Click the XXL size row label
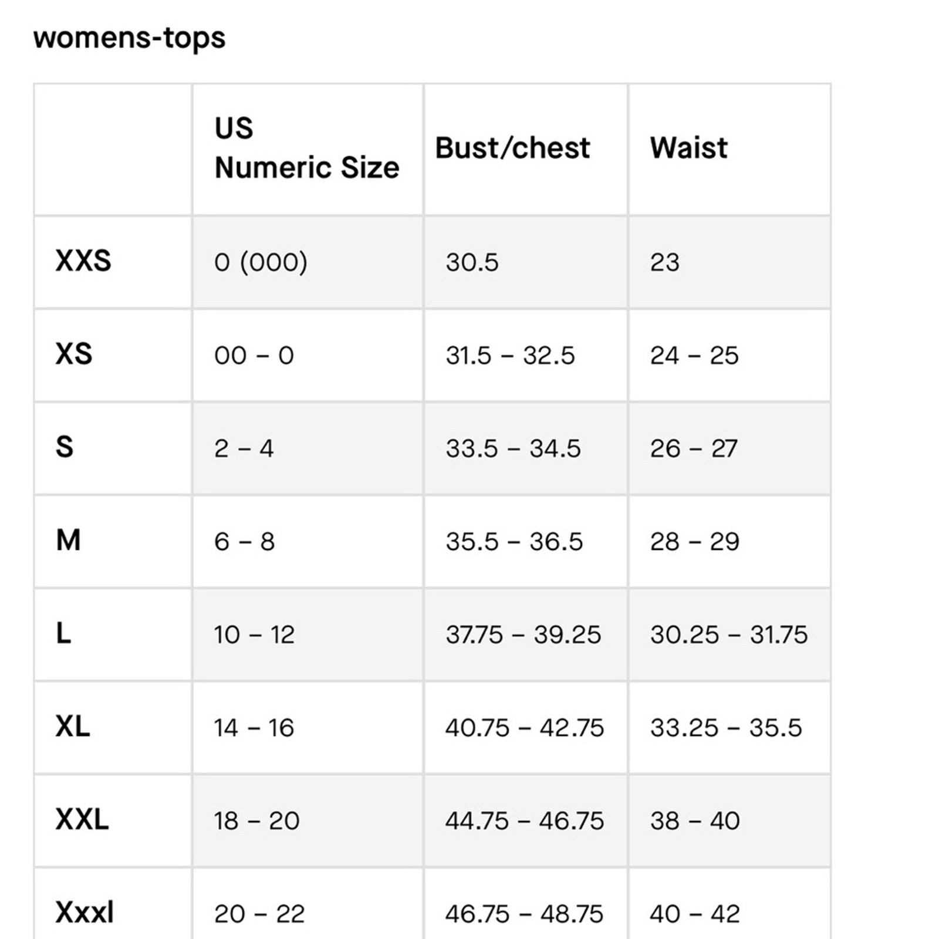Viewport: 939px width, 939px height. pos(82,819)
